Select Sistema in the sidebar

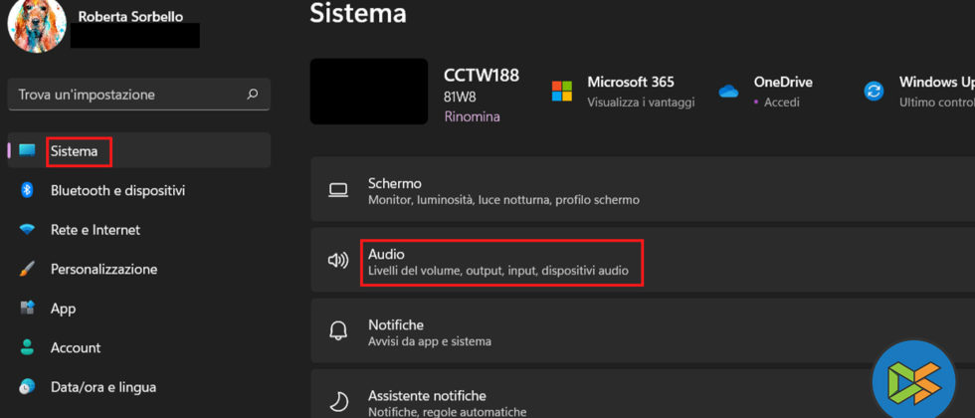(75, 151)
